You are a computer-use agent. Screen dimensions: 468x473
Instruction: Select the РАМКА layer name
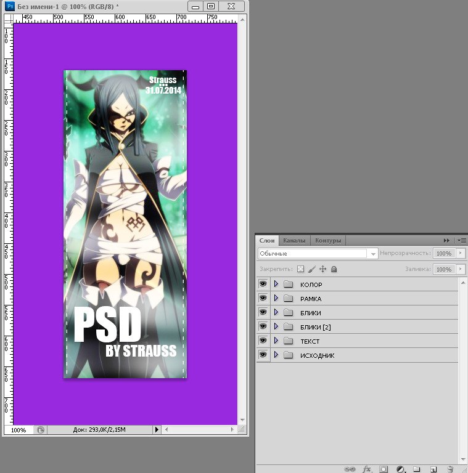pyautogui.click(x=311, y=299)
